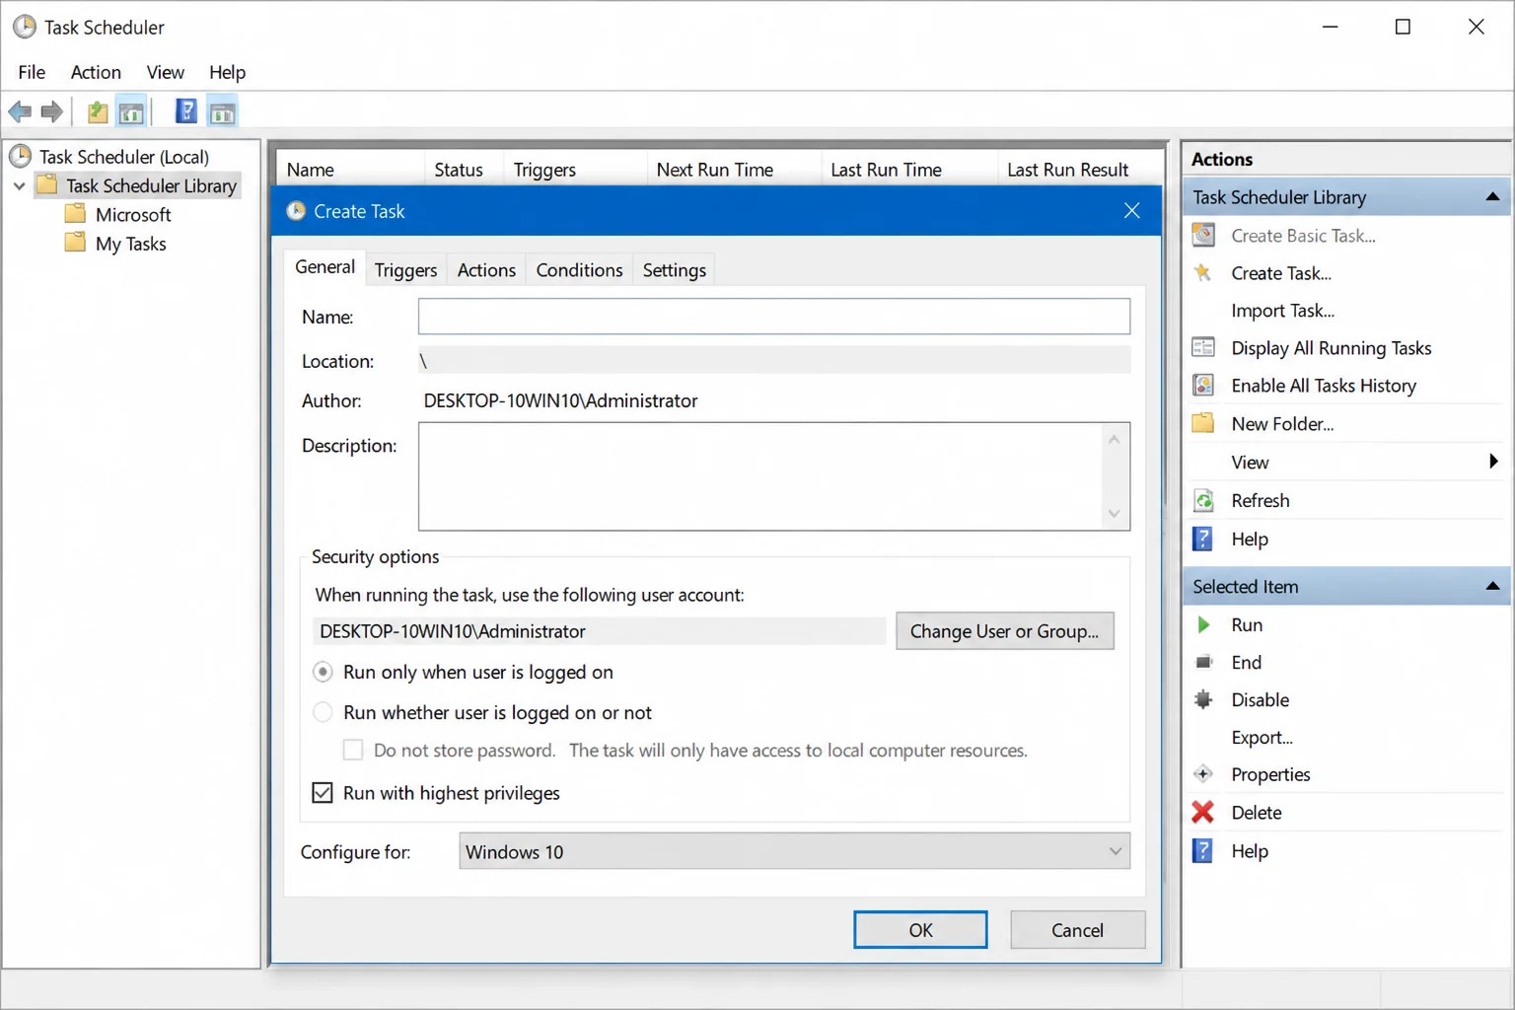
Task: Click the Status column header
Action: [x=464, y=170]
